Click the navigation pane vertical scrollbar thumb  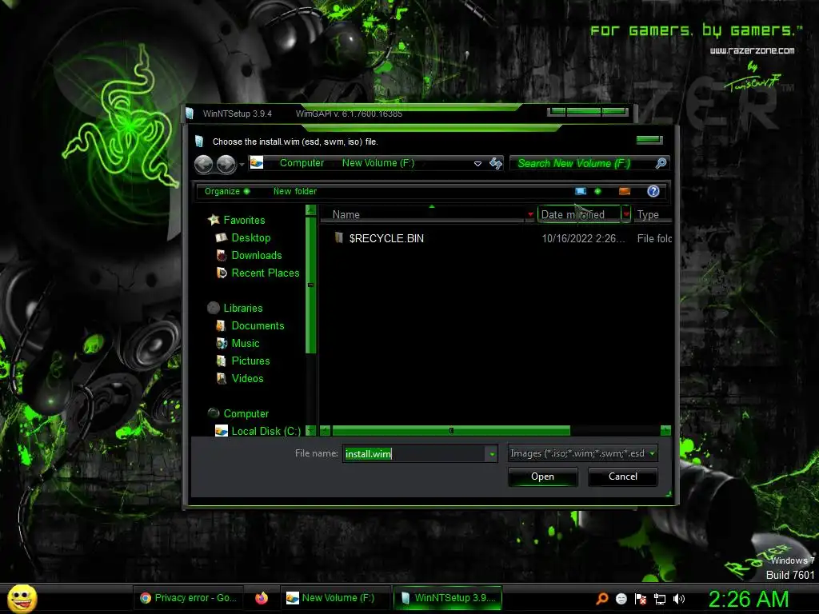310,285
